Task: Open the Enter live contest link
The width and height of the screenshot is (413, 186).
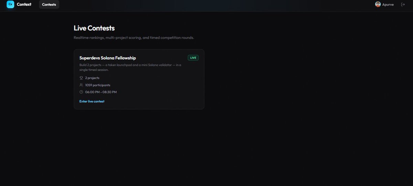Action: click(92, 102)
